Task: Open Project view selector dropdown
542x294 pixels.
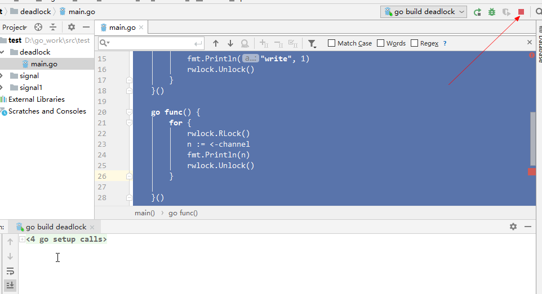Action: pos(14,27)
